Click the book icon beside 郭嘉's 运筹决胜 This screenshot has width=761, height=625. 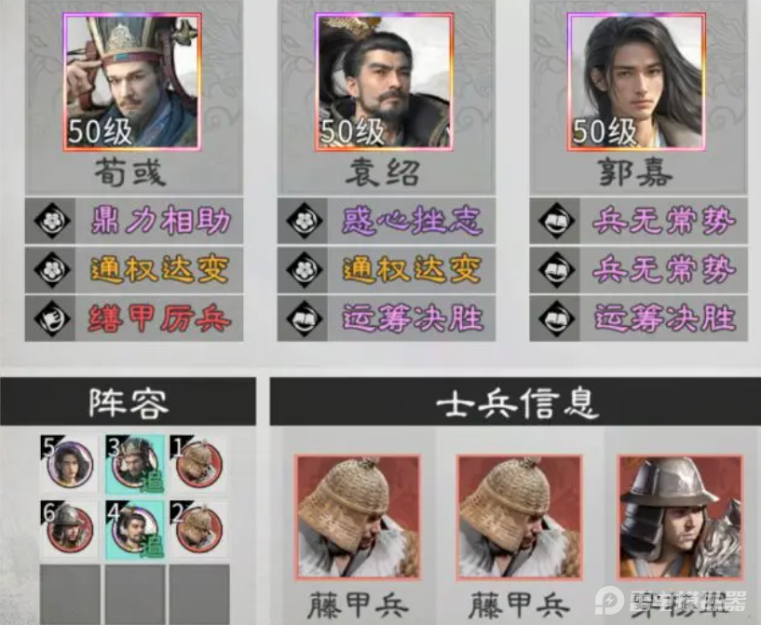click(x=557, y=319)
